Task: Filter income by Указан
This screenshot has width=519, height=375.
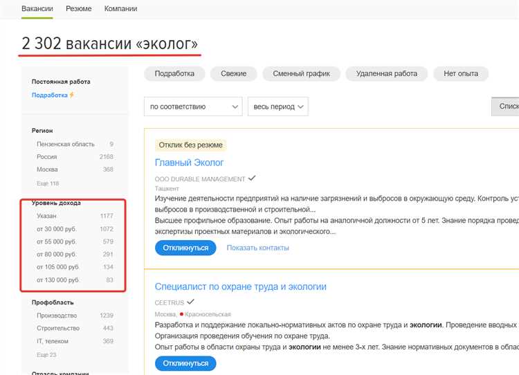Action: pos(75,216)
